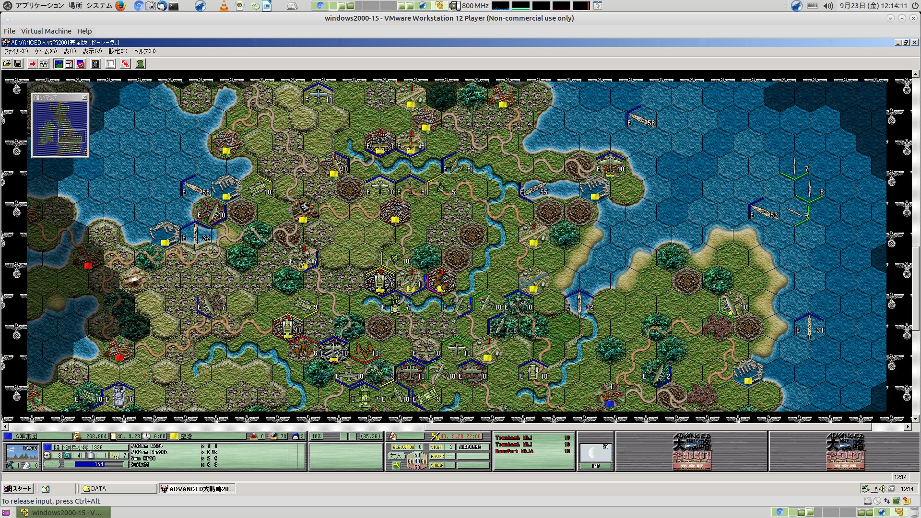Viewport: 921px width, 518px height.
Task: Click the AIRBORNE label field
Action: [473, 447]
